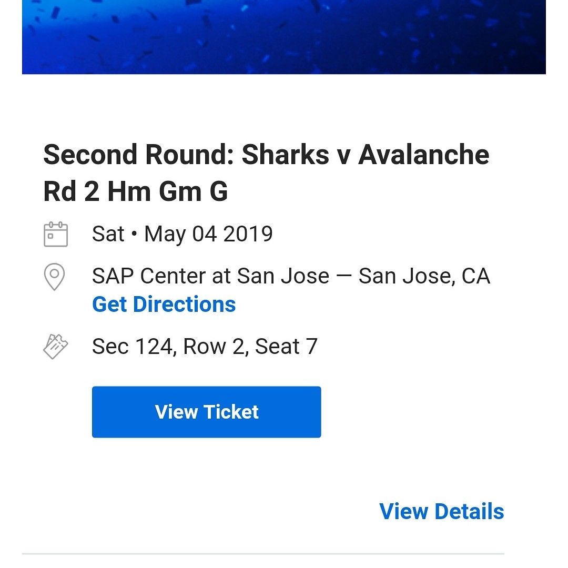Select the "May 04 2019" date text
Viewport: 568px width, 568px height.
208,234
